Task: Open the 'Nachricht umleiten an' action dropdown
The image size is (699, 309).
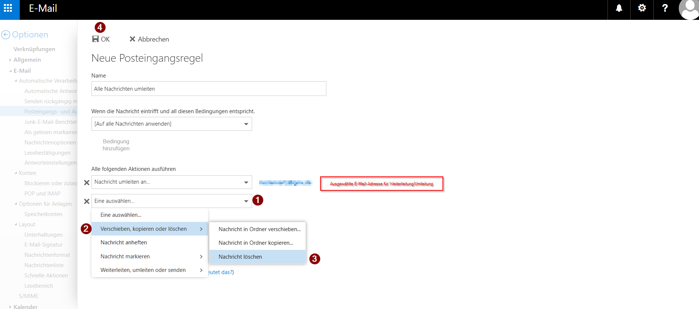Action: pyautogui.click(x=171, y=182)
